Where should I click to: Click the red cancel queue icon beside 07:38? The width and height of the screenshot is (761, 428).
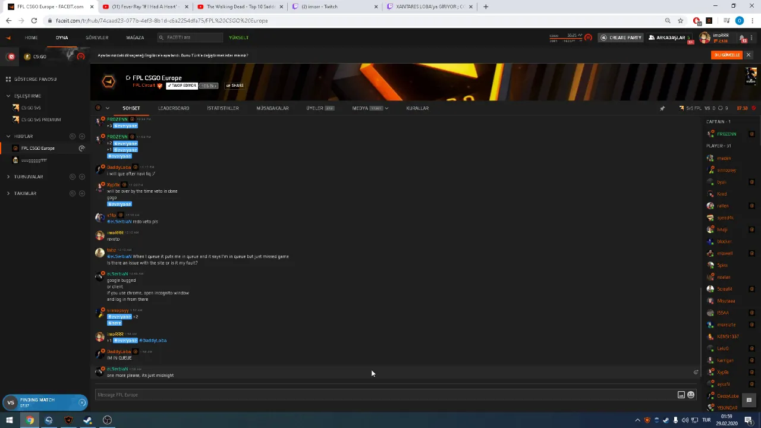(754, 108)
